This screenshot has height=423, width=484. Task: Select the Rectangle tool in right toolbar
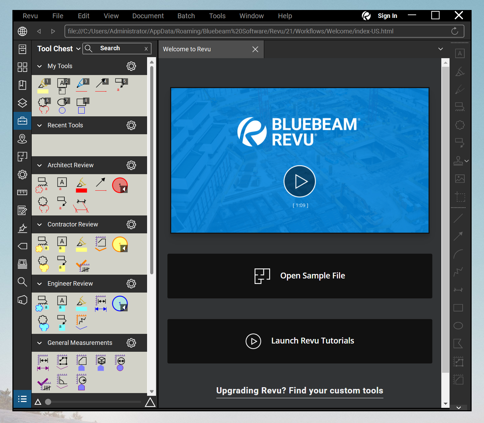(x=458, y=308)
